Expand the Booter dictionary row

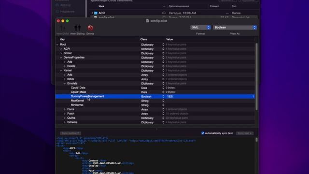click(61, 53)
